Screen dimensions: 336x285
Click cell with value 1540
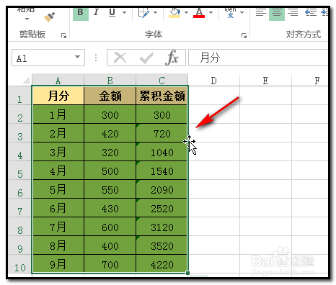pyautogui.click(x=162, y=171)
